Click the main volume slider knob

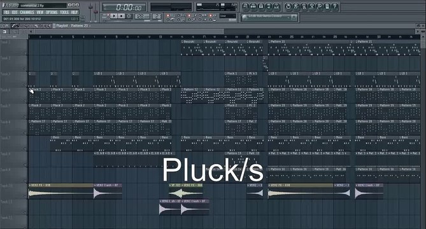coord(90,8)
